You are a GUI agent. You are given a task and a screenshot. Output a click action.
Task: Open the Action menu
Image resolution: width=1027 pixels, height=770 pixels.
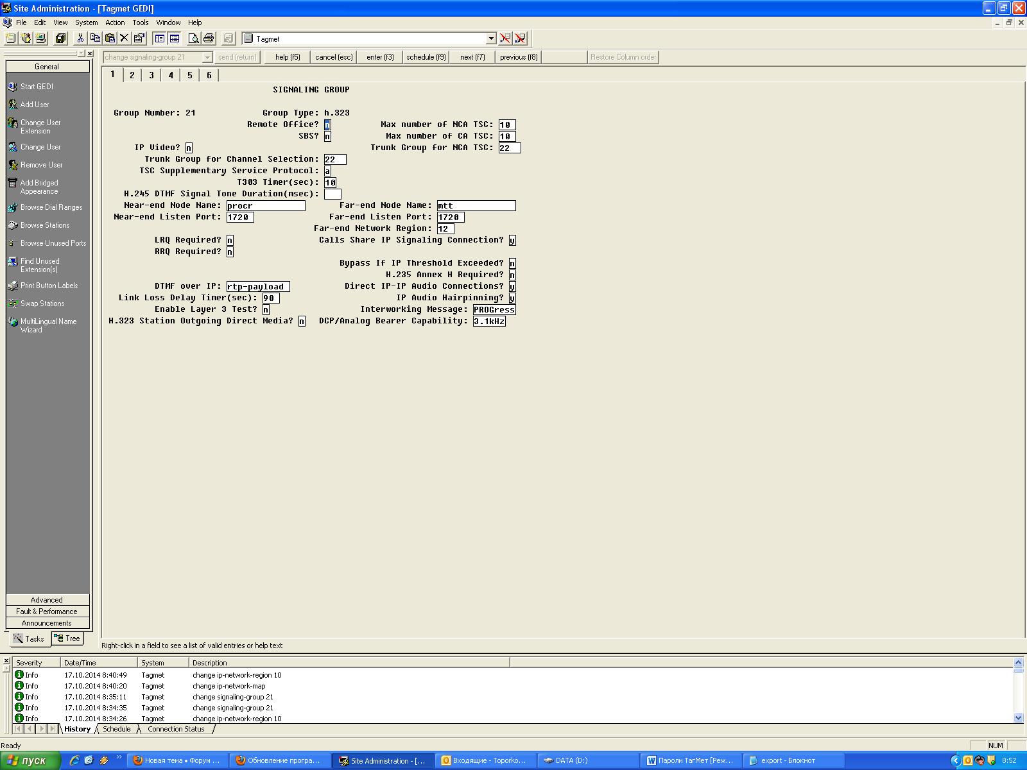coord(115,22)
